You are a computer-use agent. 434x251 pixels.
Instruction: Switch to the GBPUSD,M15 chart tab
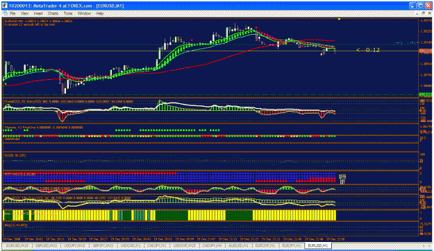coord(47,245)
